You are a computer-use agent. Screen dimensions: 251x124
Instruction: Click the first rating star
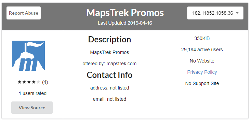point(19,82)
